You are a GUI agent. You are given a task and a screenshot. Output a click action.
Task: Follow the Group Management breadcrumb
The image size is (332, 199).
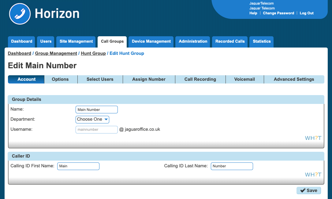point(56,53)
